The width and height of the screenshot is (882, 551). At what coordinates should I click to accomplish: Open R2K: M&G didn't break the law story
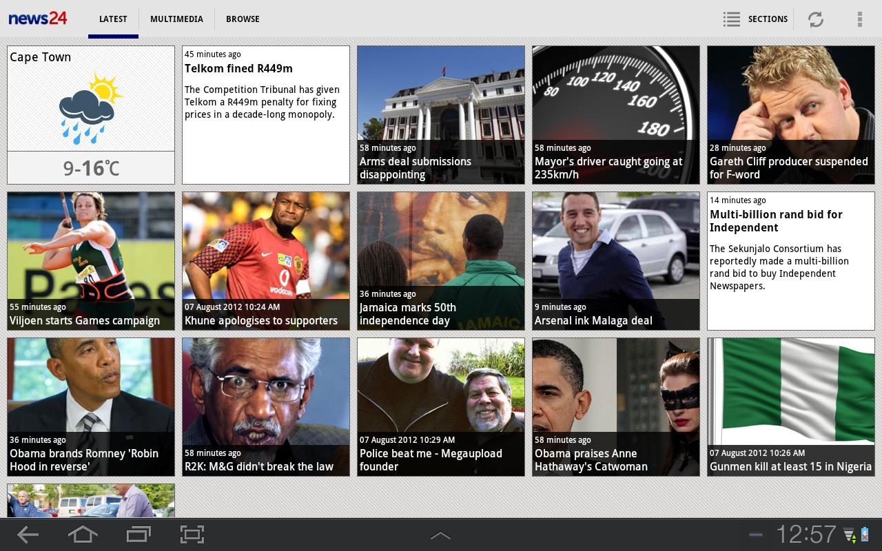(266, 407)
